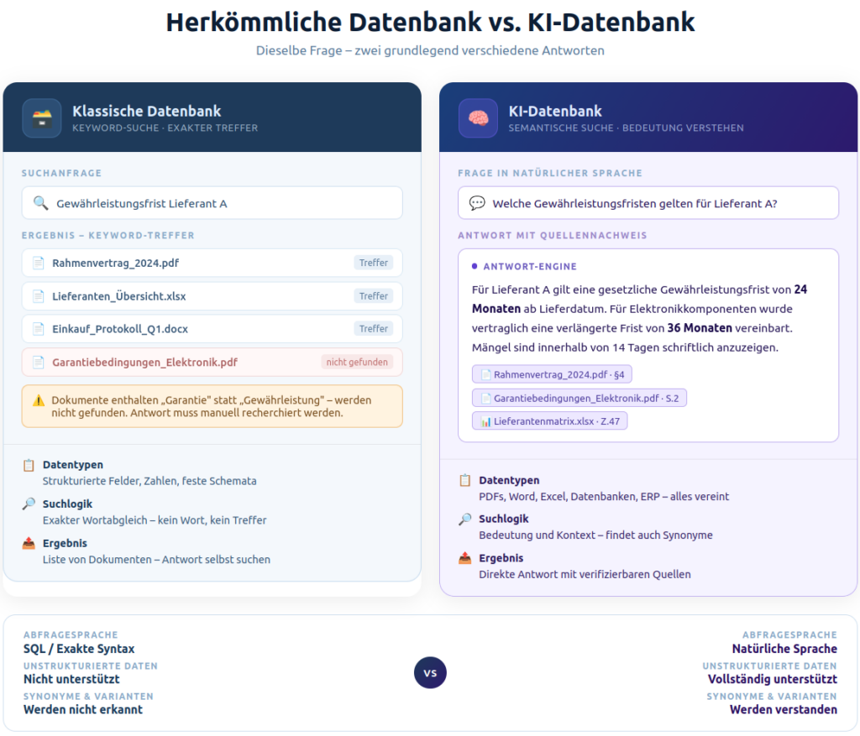Open the Einkauf_Protokoll_Q1.docx result row
Screen dimensions: 860x736
(212, 329)
